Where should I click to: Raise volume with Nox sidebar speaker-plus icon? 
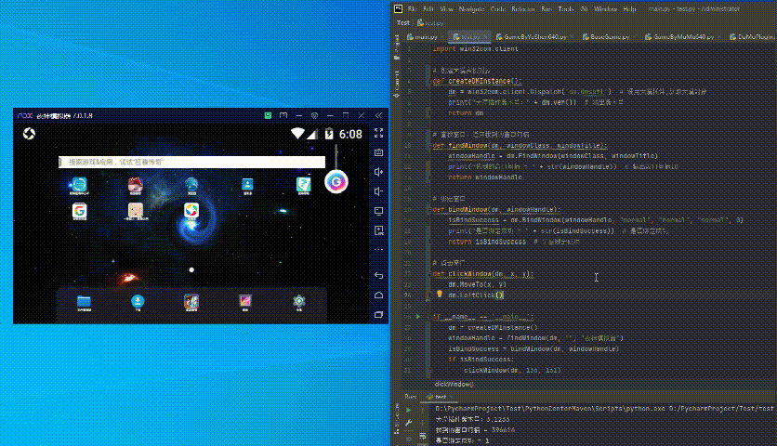(x=378, y=172)
